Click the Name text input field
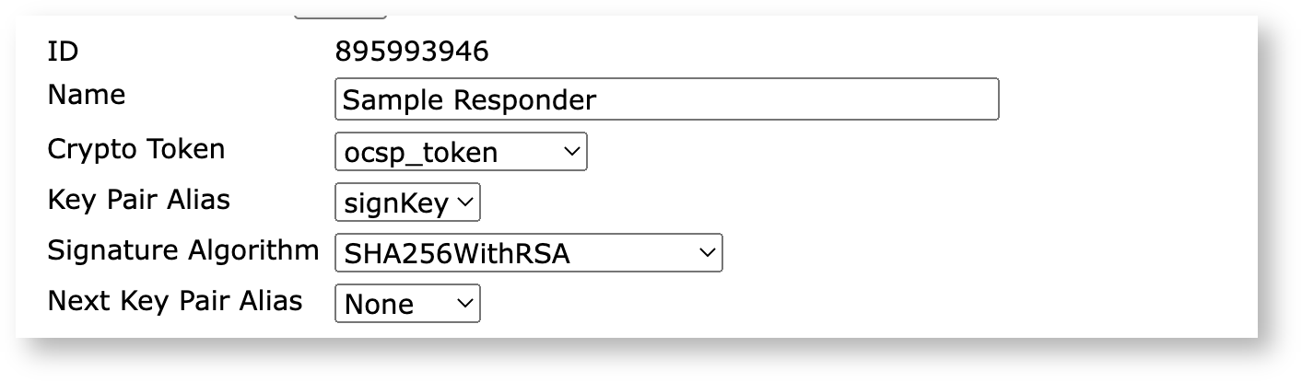The width and height of the screenshot is (1302, 382). coord(665,99)
